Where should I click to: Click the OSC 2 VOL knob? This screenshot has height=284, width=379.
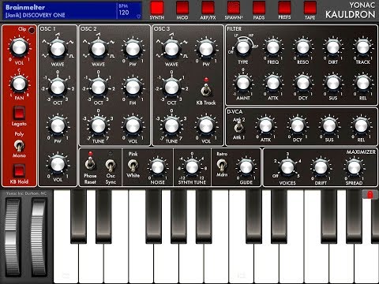pos(133,126)
